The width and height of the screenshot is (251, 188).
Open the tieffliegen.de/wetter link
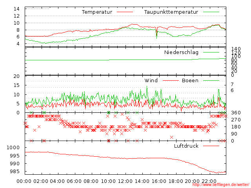click(x=221, y=185)
